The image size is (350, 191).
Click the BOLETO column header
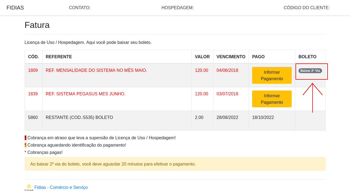pyautogui.click(x=307, y=57)
